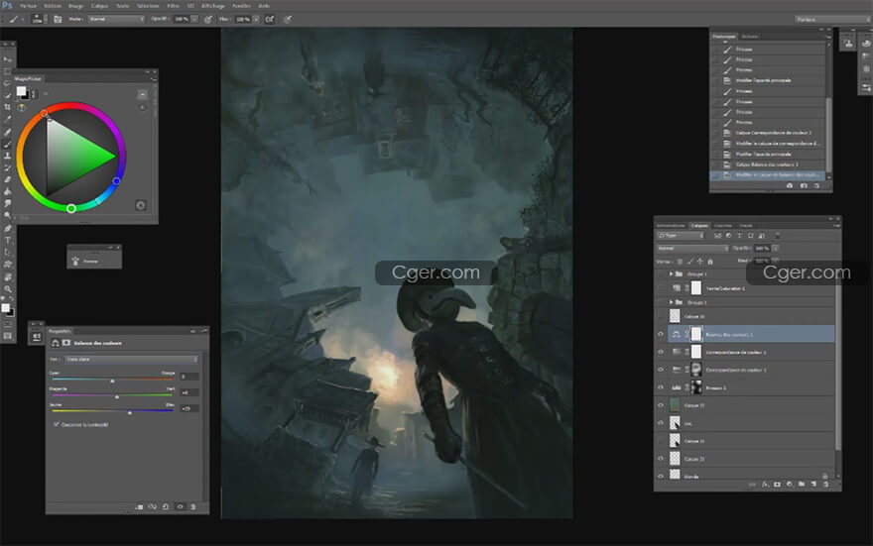Toggle layer filtering switch in Layers panel
Image resolution: width=873 pixels, height=546 pixels.
pyautogui.click(x=777, y=236)
